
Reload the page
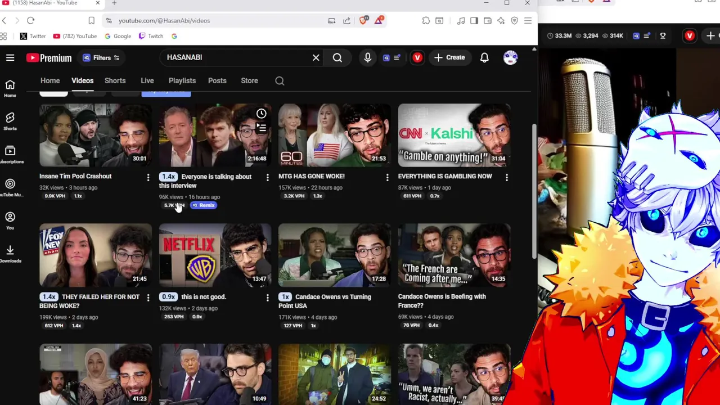[30, 20]
